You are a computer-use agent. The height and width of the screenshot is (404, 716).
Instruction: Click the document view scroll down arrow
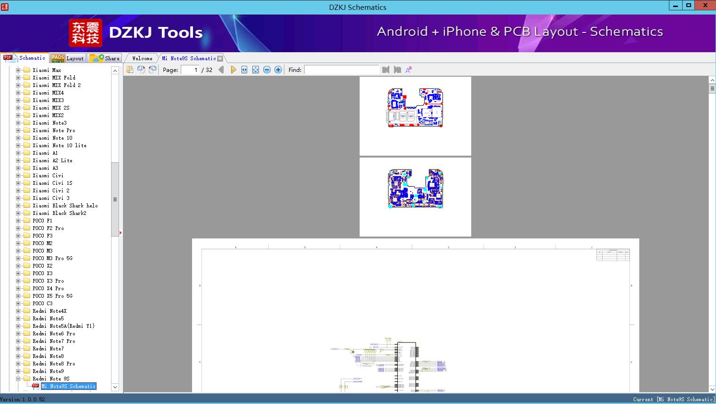pos(712,389)
